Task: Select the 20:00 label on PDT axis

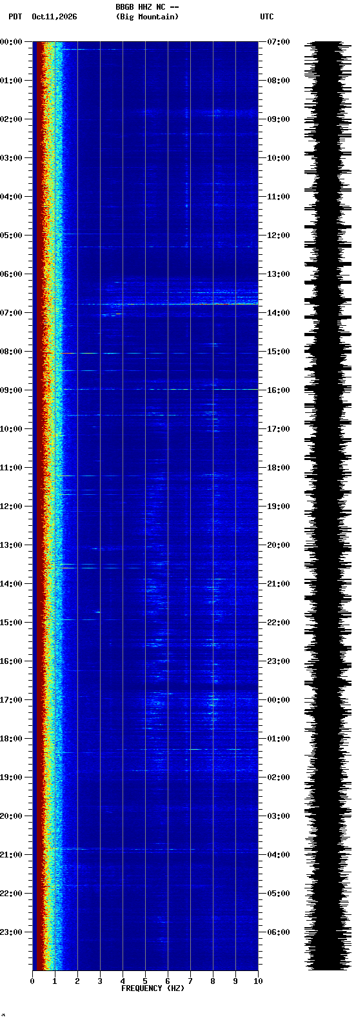Action: click(x=11, y=816)
